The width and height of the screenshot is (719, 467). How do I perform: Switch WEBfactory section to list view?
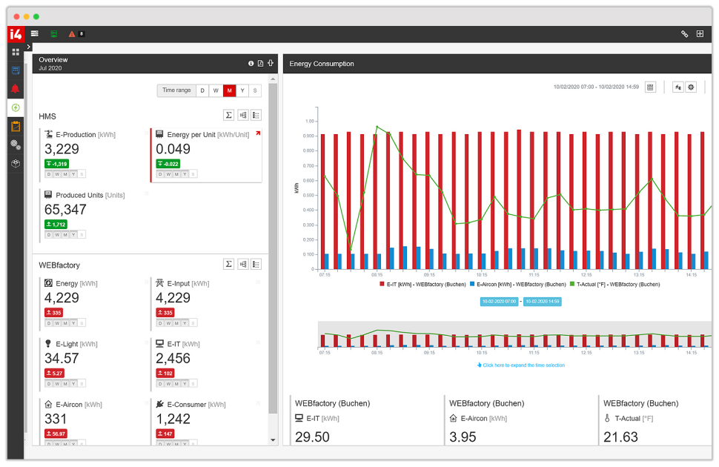[x=256, y=264]
